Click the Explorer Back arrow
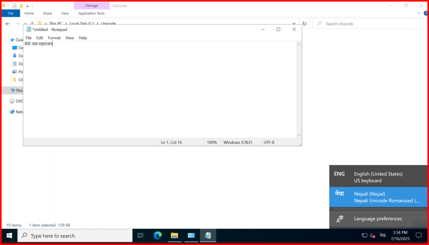 (8, 24)
